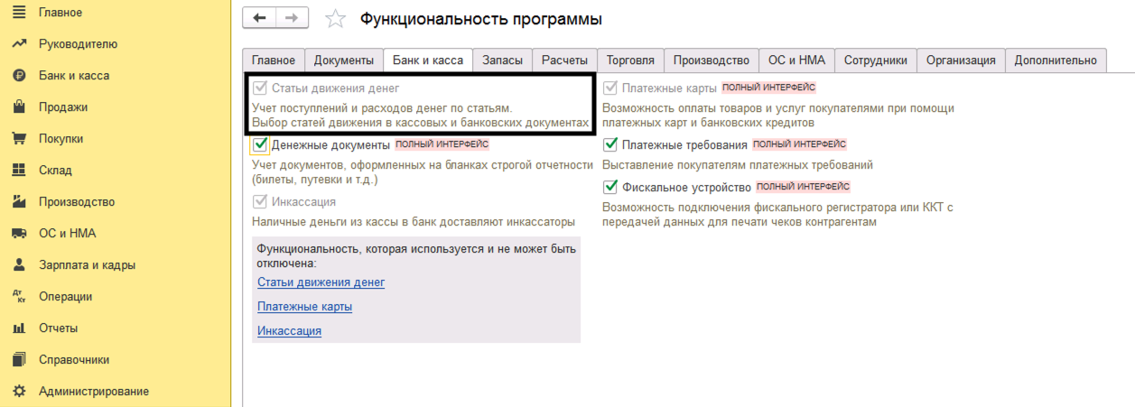The width and height of the screenshot is (1135, 407).
Task: Click the Банк и касса ruble coin icon
Action: pos(18,76)
